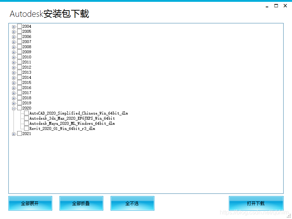Tick the 2021 year checkbox
Image resolution: width=292 pixels, height=219 pixels.
(20, 133)
